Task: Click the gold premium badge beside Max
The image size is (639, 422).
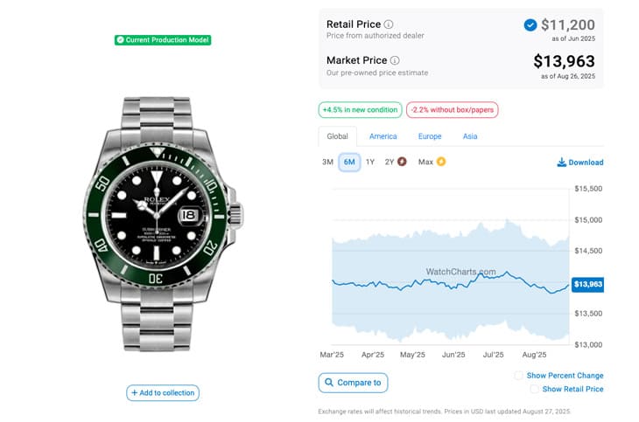Action: [441, 162]
